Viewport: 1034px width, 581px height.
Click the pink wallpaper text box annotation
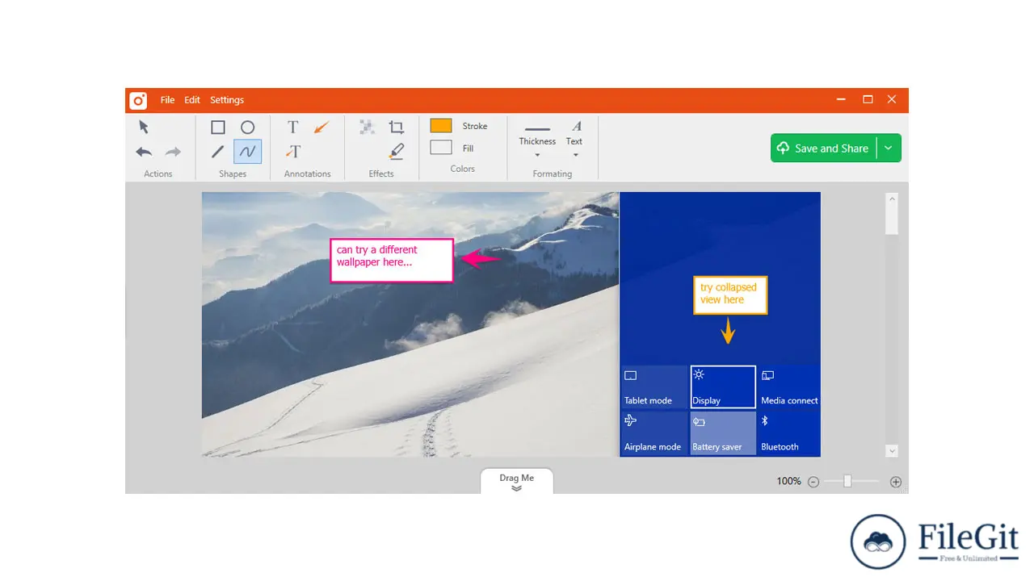(x=392, y=260)
